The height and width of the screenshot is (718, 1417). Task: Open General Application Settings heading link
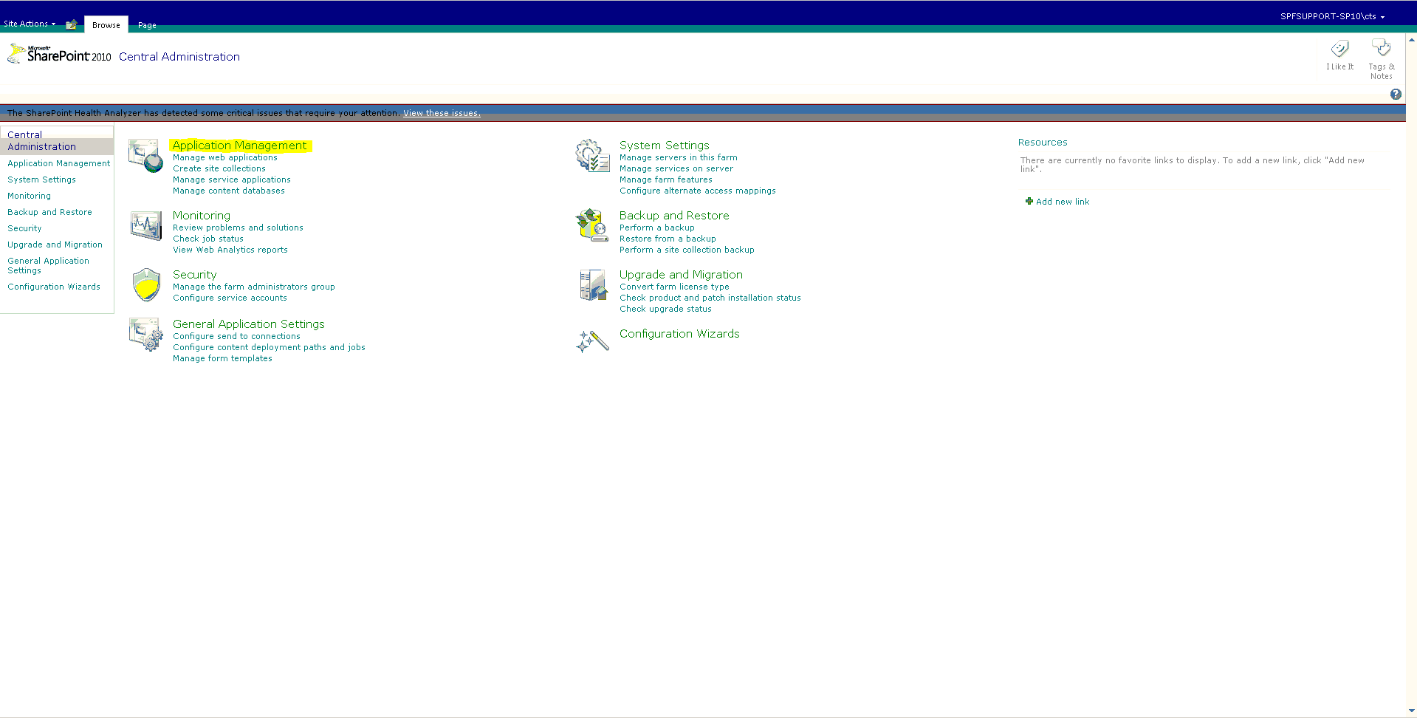249,324
